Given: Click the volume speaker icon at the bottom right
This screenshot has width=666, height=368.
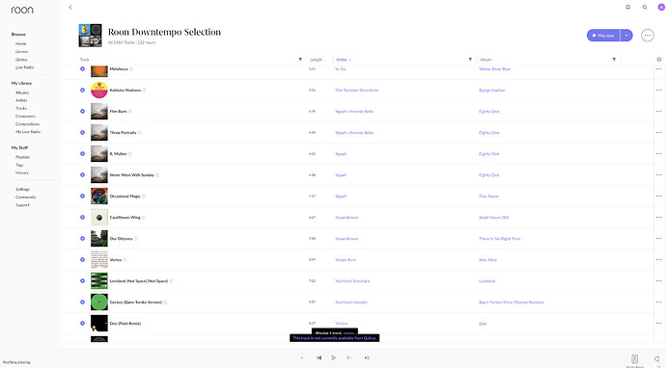Looking at the screenshot, I should click(656, 358).
